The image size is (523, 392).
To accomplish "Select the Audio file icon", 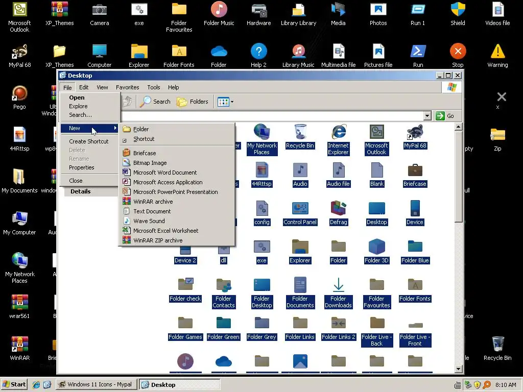I will pyautogui.click(x=338, y=175).
